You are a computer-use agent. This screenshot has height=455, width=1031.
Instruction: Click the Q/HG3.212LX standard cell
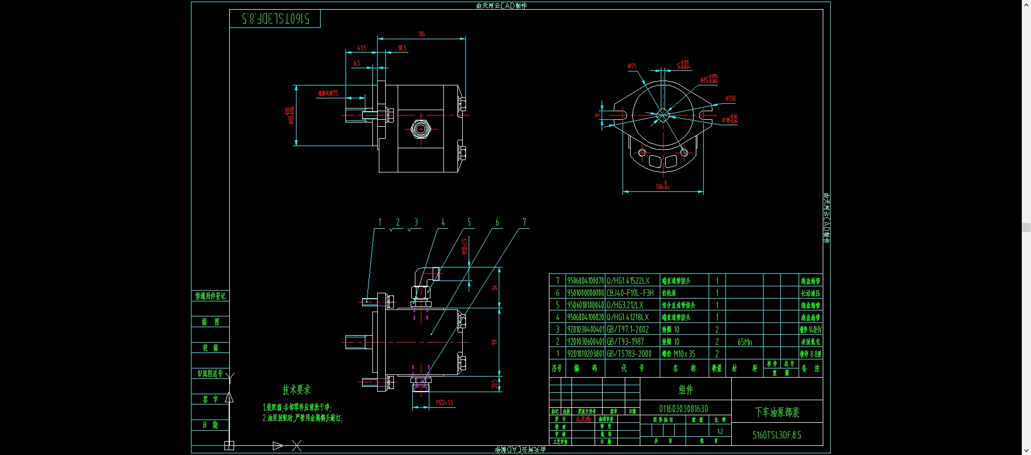(625, 305)
